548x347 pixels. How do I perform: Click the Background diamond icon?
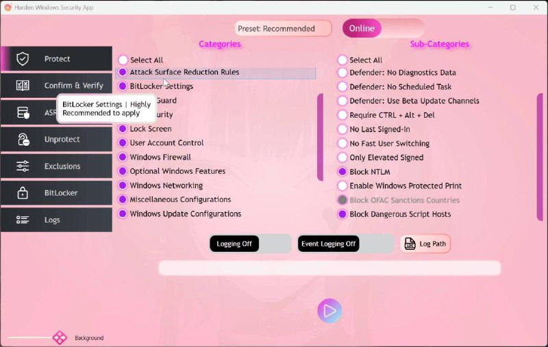60,337
